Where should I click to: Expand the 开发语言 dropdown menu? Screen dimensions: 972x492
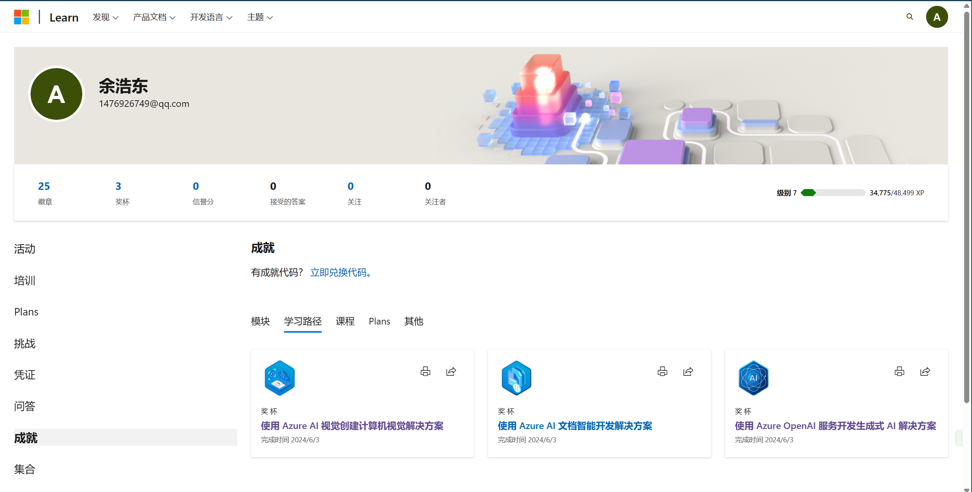[211, 17]
